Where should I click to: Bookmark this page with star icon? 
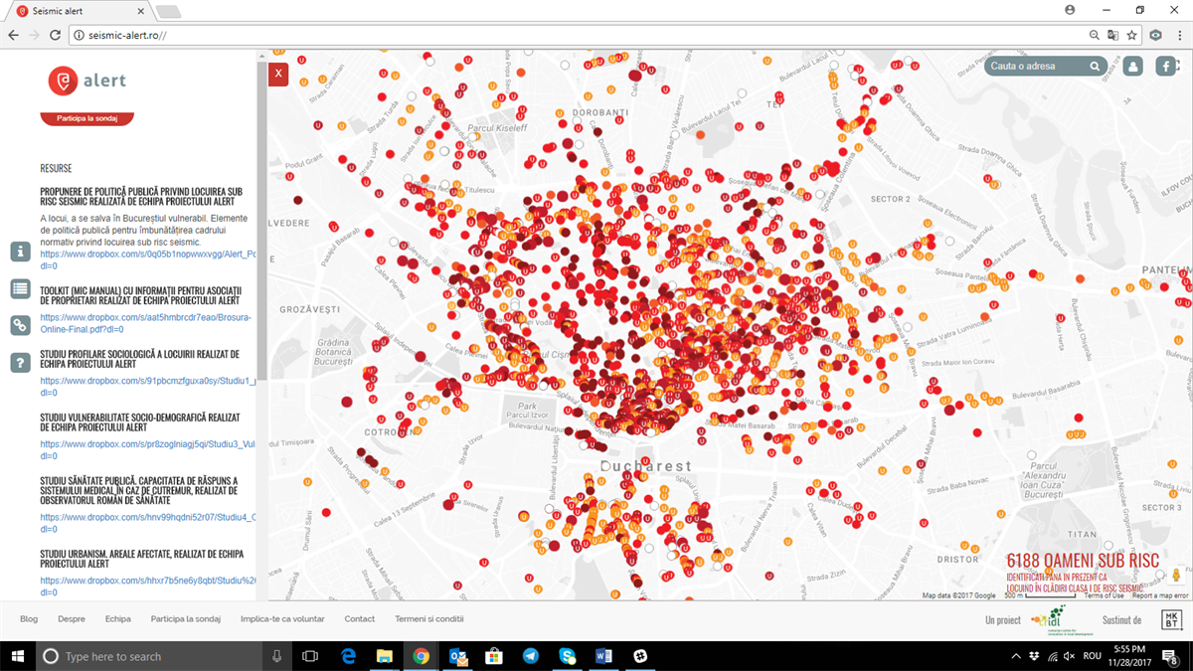pos(1131,35)
